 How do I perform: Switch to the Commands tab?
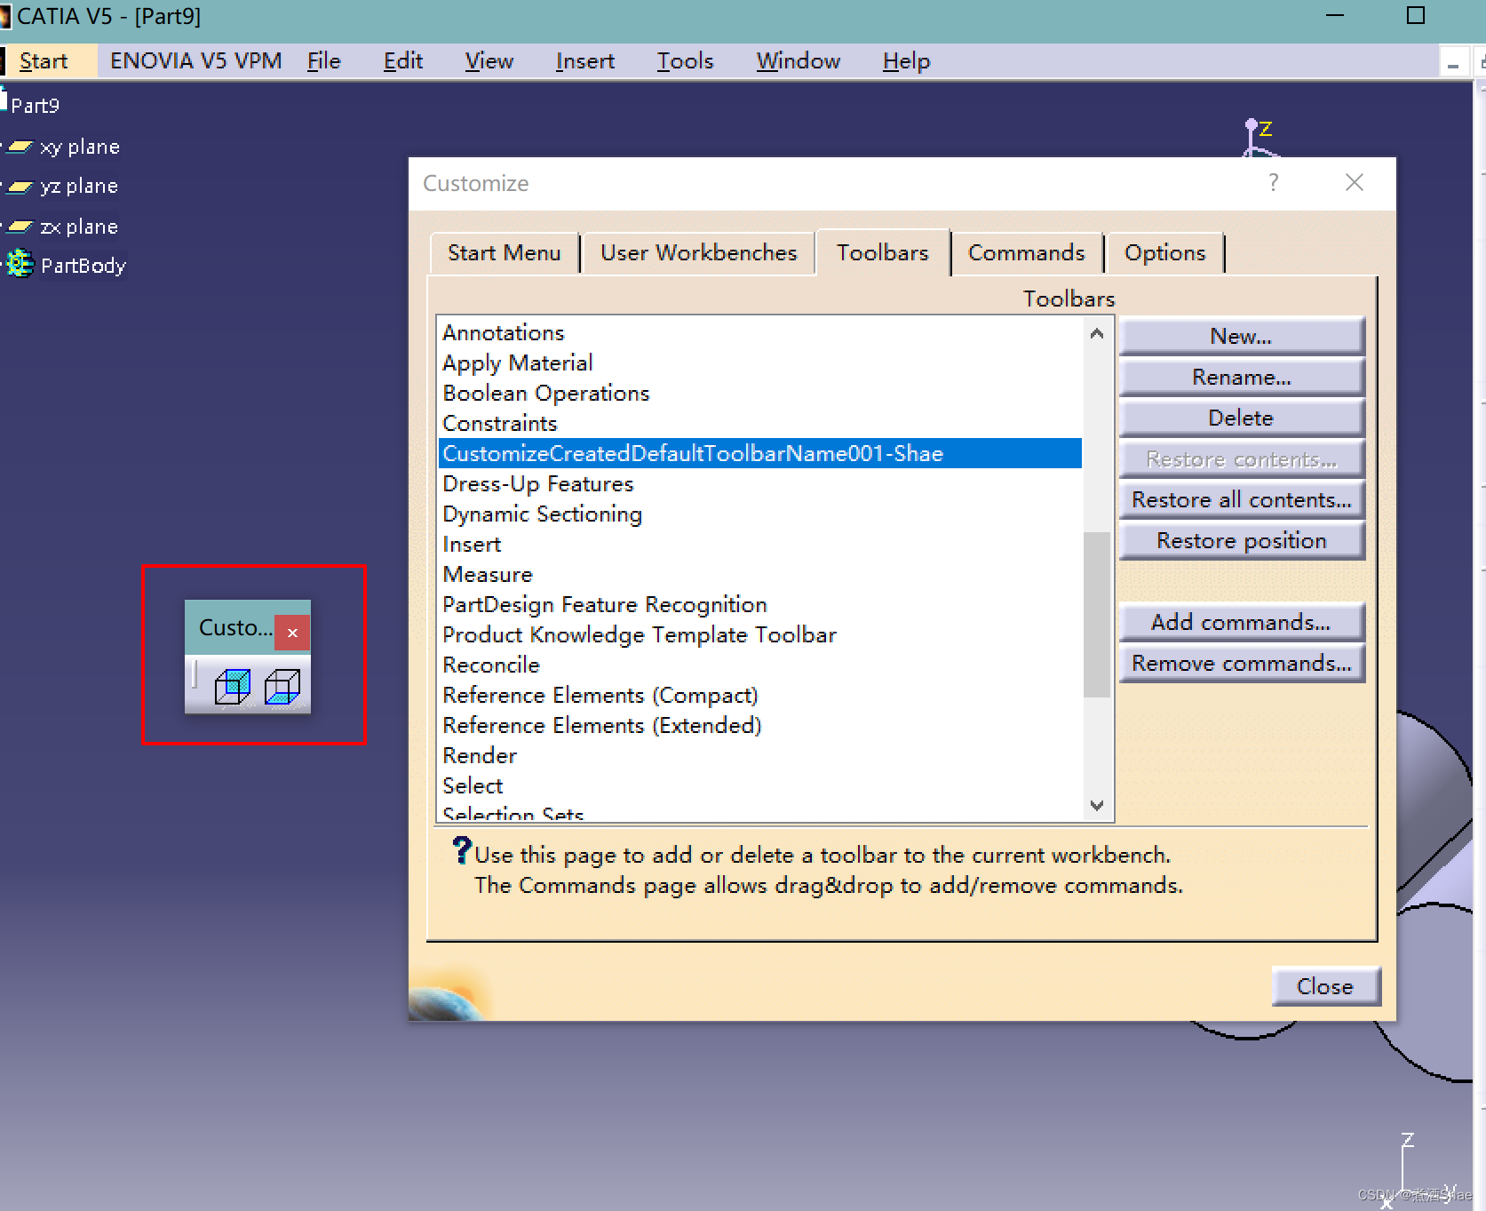[1027, 253]
